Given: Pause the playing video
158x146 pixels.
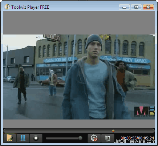Looking at the screenshot, I should pos(23,138).
